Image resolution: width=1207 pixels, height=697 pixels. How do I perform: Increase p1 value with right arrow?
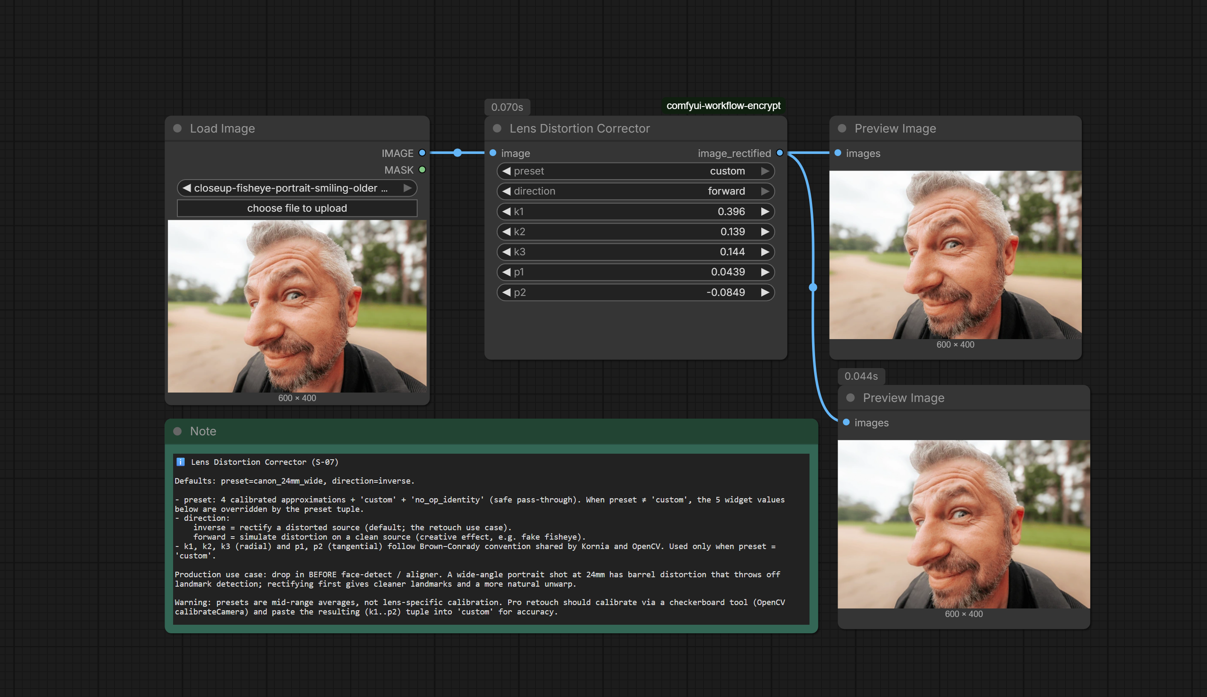765,272
